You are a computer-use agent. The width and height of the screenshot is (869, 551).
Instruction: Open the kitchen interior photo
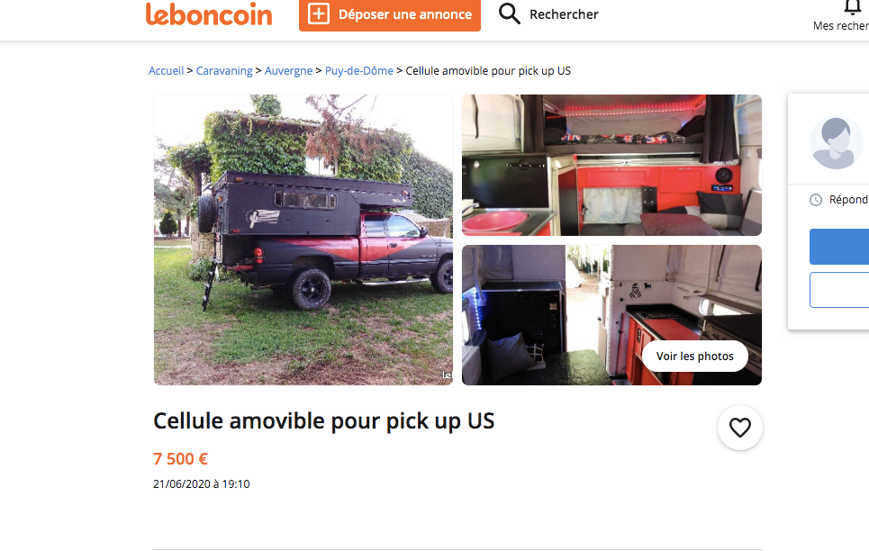tap(611, 315)
